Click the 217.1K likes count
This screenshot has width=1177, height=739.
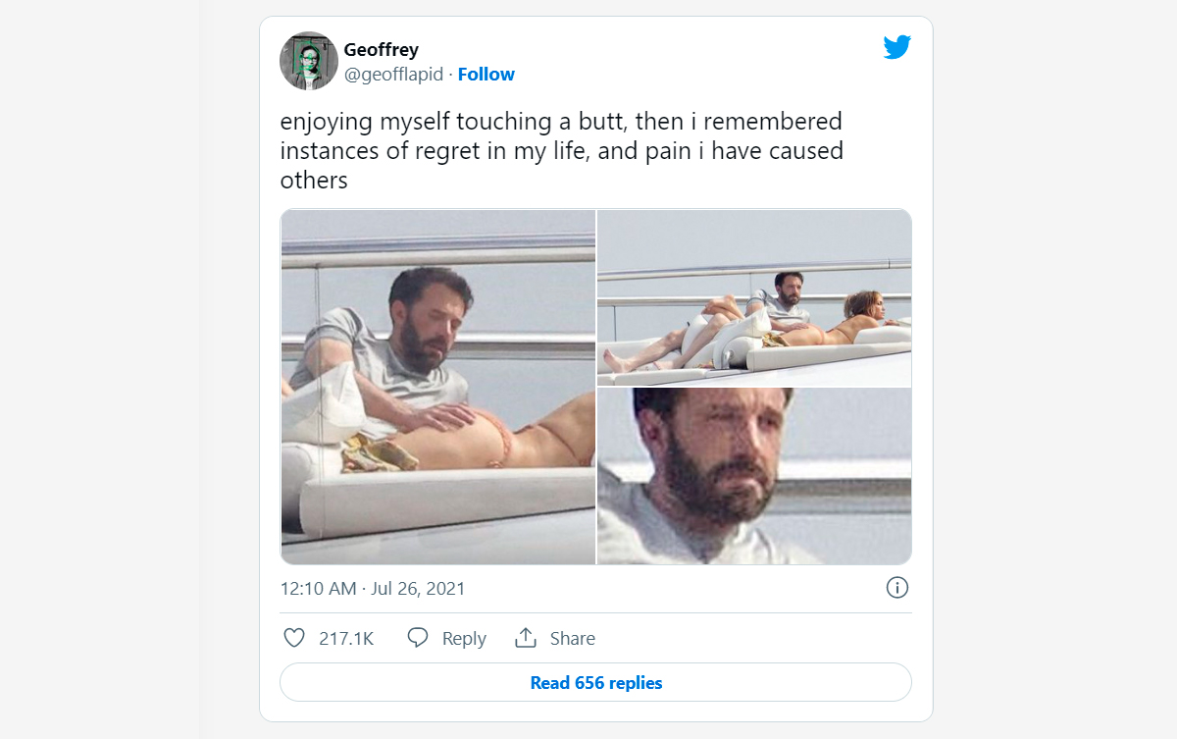(346, 639)
